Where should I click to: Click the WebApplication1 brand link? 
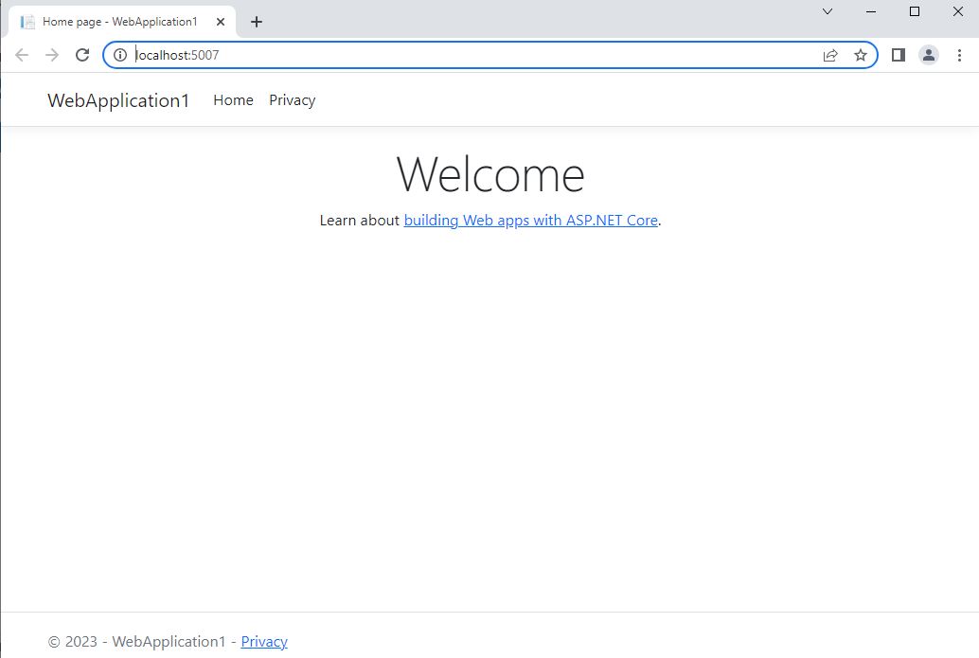[x=118, y=100]
